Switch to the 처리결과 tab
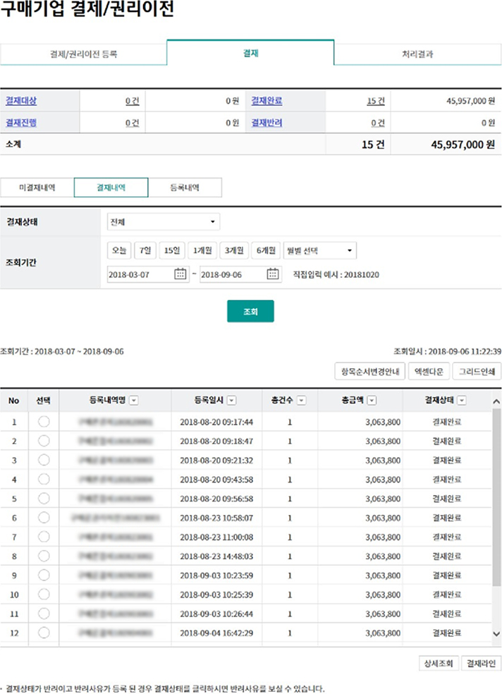502x694 pixels. coord(417,54)
